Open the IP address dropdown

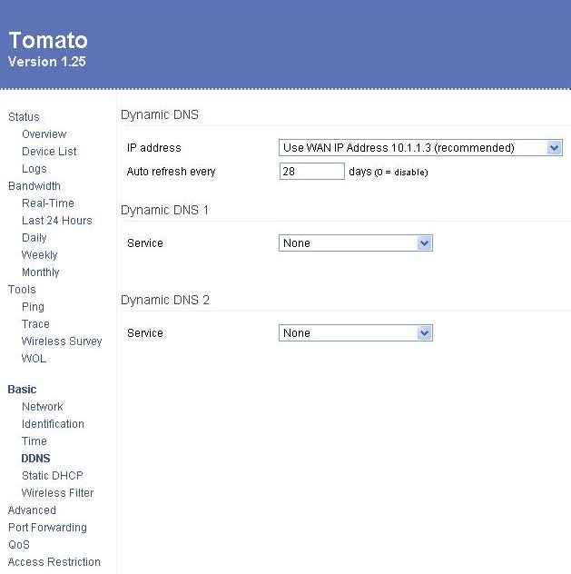(x=420, y=148)
